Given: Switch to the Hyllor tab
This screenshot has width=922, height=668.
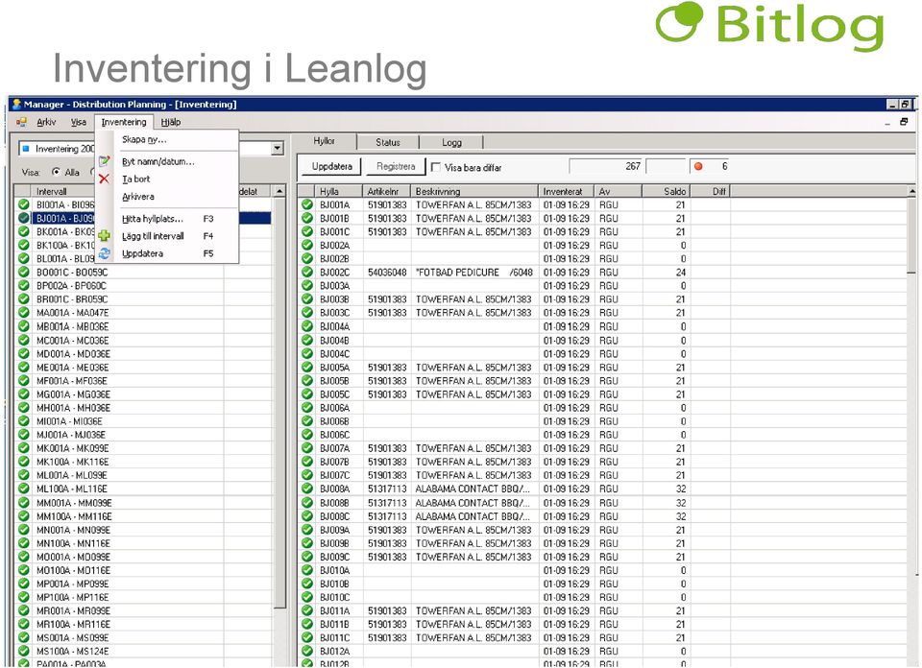Looking at the screenshot, I should pos(324,142).
